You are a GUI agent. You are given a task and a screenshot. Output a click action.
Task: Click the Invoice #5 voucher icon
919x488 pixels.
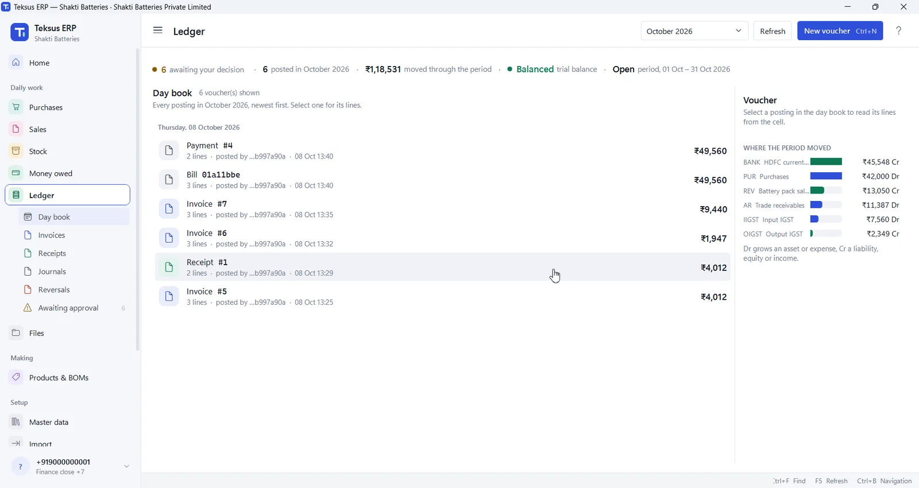tap(169, 296)
